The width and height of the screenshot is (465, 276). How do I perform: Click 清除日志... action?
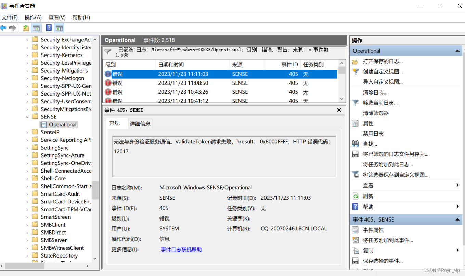[x=375, y=92]
